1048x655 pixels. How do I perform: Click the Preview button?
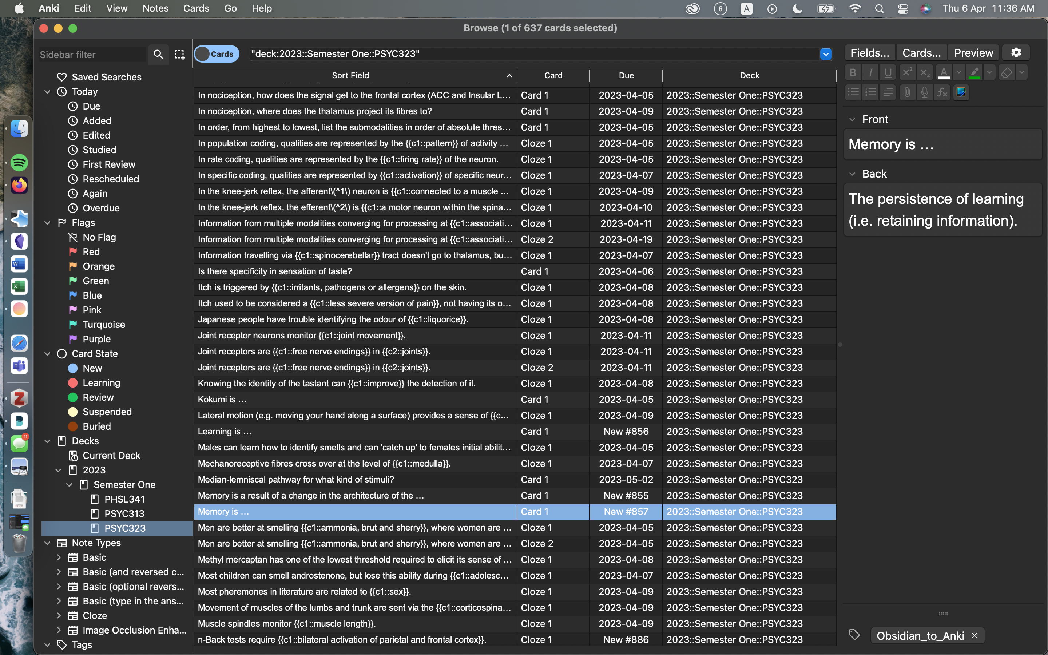pyautogui.click(x=973, y=52)
